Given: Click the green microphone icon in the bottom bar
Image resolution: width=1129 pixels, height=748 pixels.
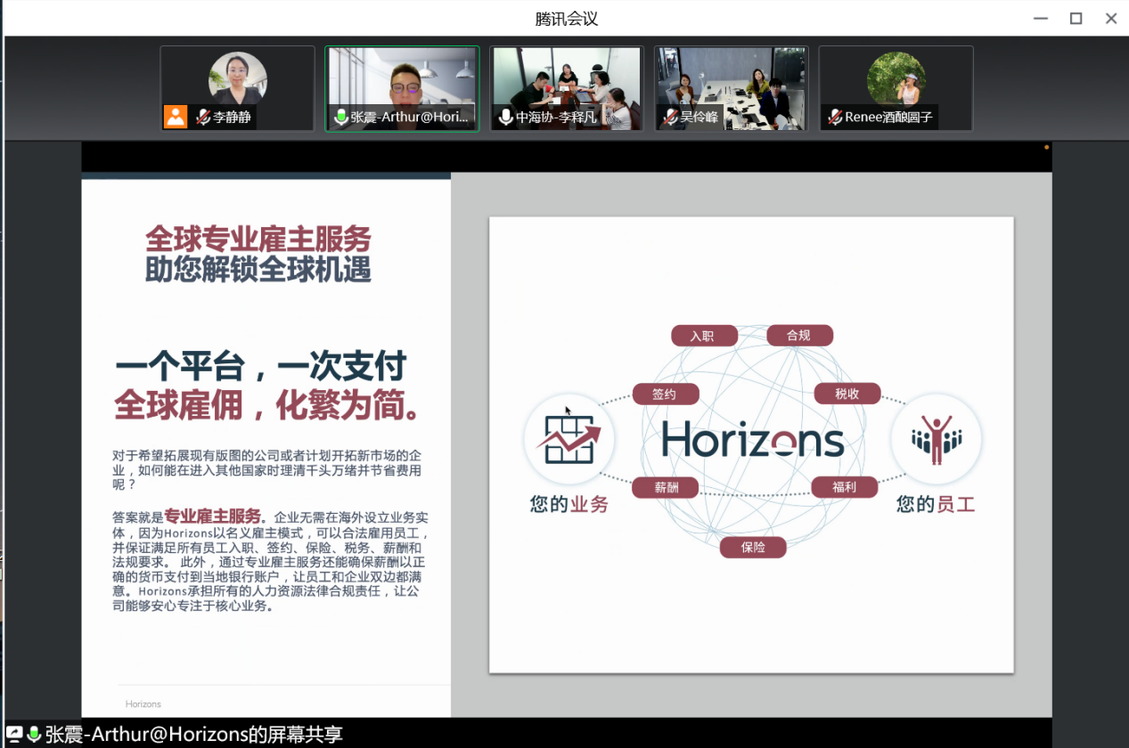Looking at the screenshot, I should pyautogui.click(x=34, y=735).
